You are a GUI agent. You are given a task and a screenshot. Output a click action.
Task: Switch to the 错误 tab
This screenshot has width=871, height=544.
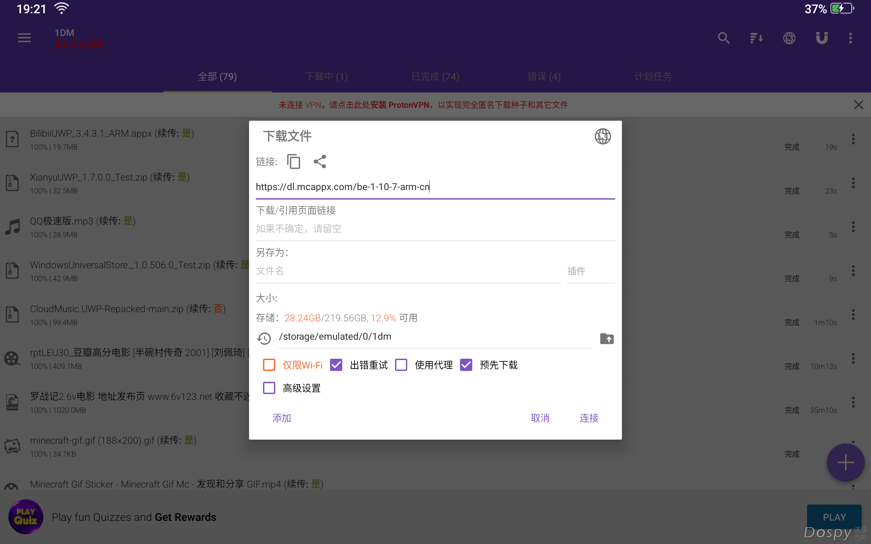[543, 76]
